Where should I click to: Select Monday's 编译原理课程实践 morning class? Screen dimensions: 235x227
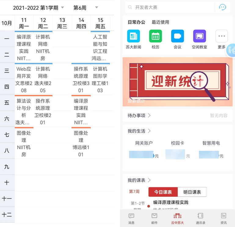point(24,47)
